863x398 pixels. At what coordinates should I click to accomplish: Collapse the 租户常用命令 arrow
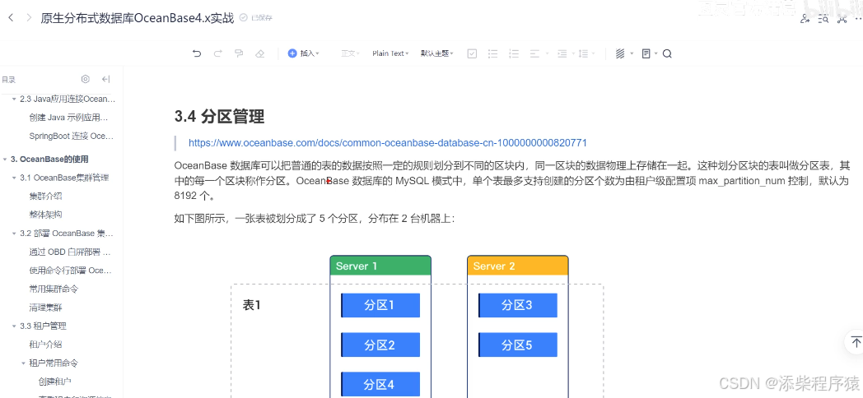click(x=24, y=363)
